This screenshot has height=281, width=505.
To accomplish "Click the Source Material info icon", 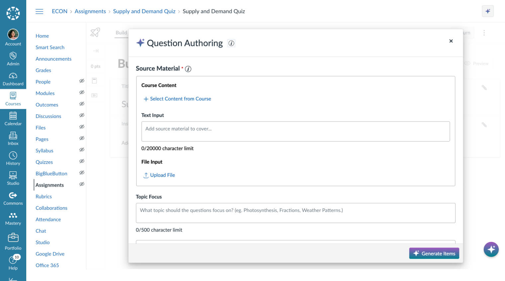I will tap(188, 69).
